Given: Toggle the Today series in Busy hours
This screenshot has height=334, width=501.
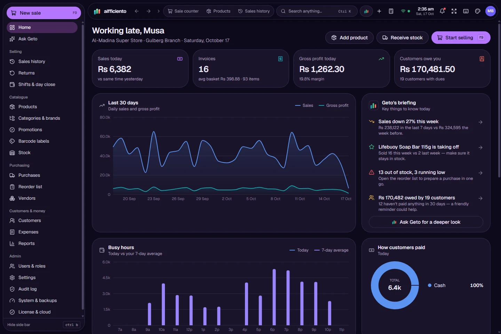Looking at the screenshot, I should [x=299, y=250].
